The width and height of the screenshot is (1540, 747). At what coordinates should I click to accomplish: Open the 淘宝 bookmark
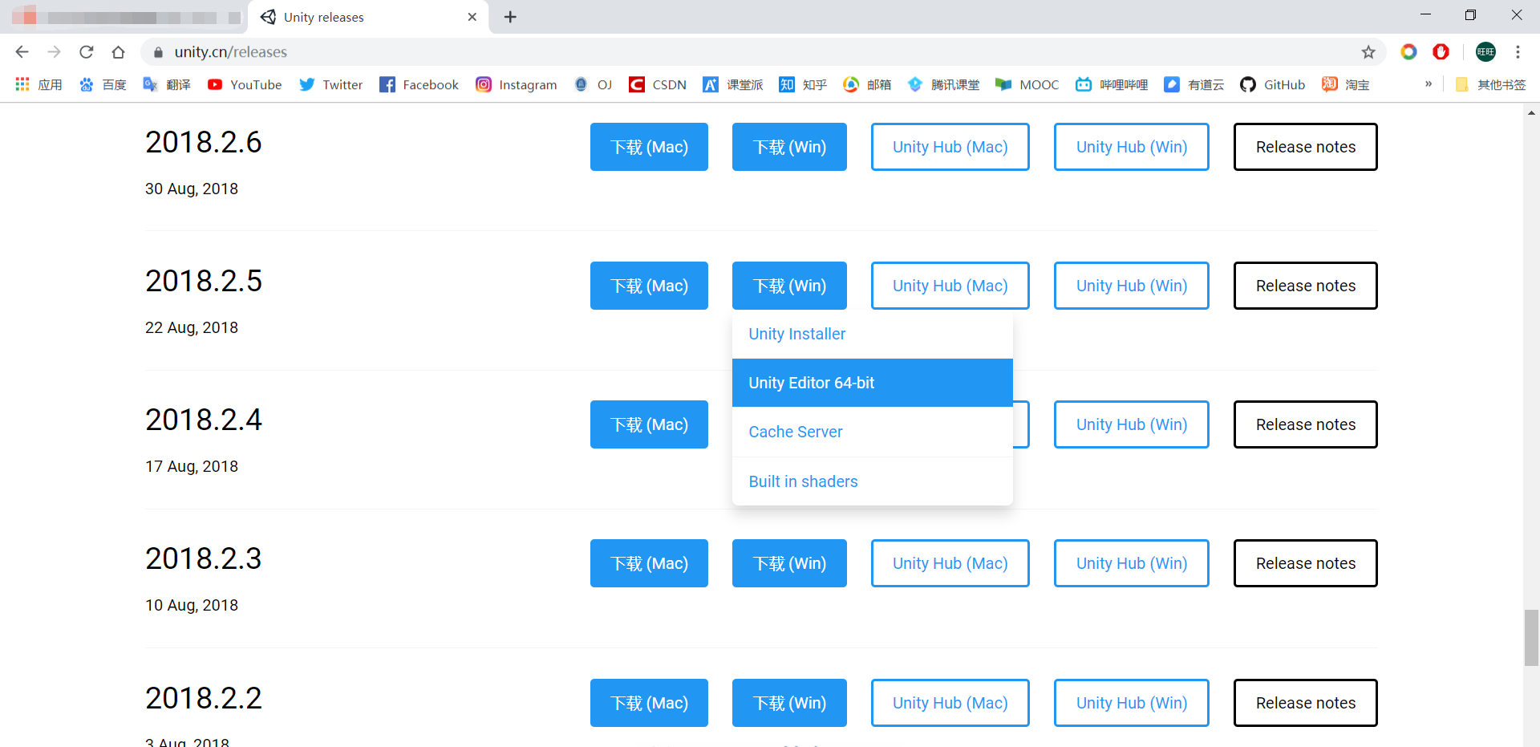coord(1346,84)
